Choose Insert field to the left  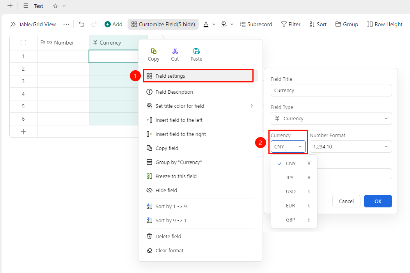[200, 120]
